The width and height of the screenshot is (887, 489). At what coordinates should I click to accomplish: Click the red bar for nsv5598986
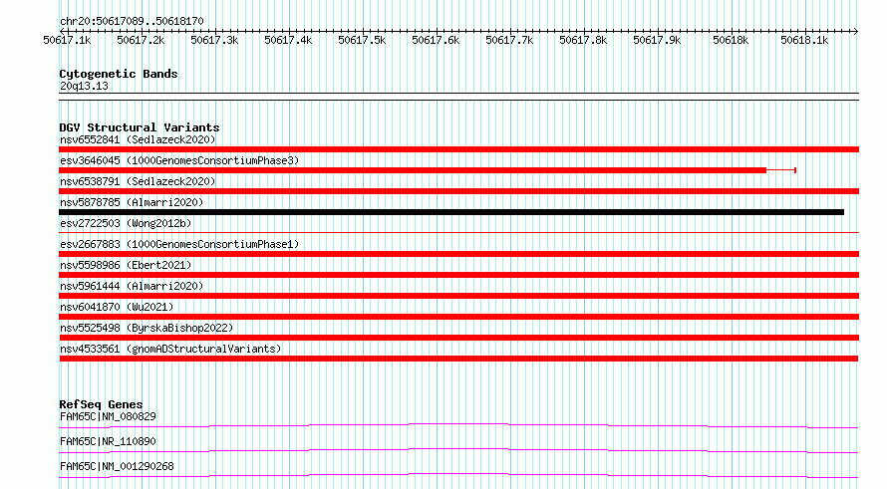(458, 275)
